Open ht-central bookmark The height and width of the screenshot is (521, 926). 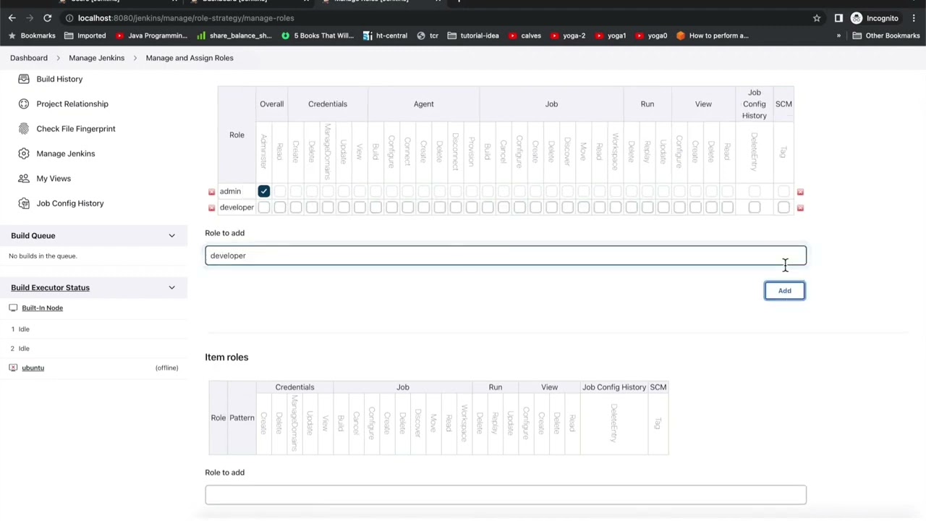(385, 35)
